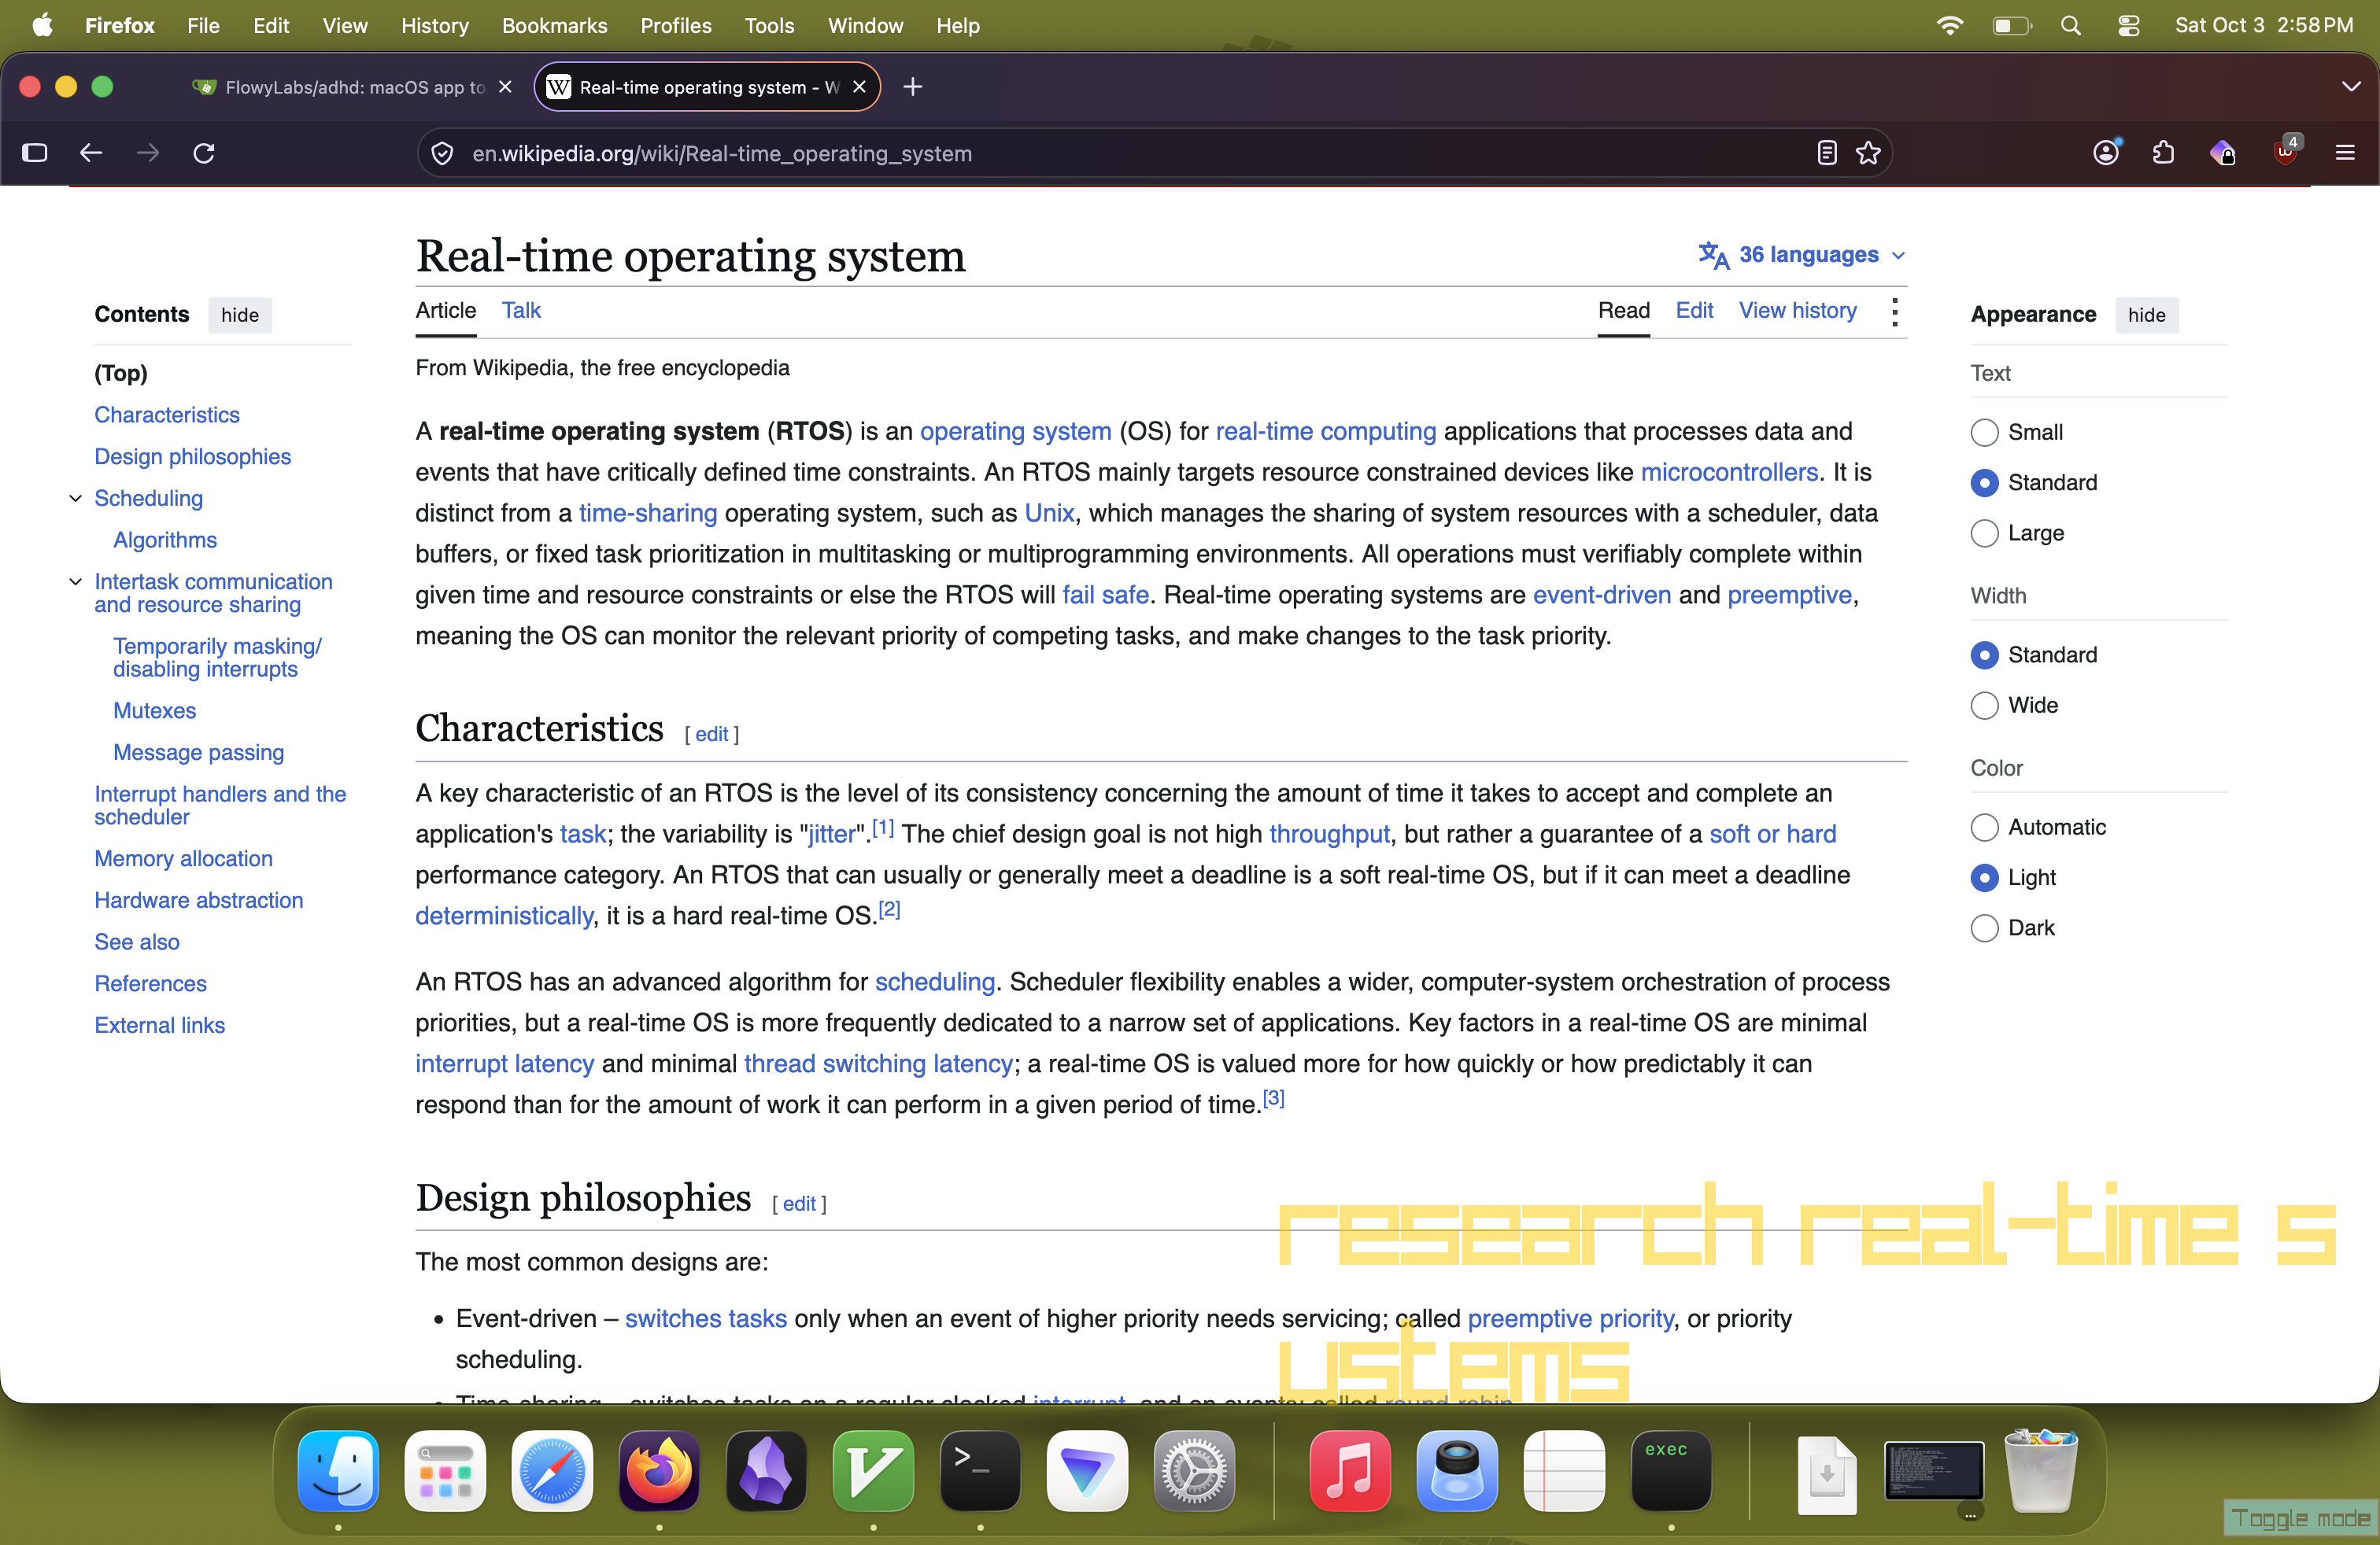Select Standard text size radio
The image size is (2380, 1545).
1984,483
